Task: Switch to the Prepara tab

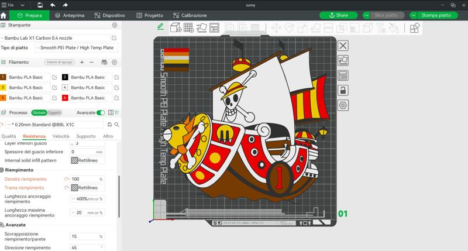Action: (x=29, y=15)
